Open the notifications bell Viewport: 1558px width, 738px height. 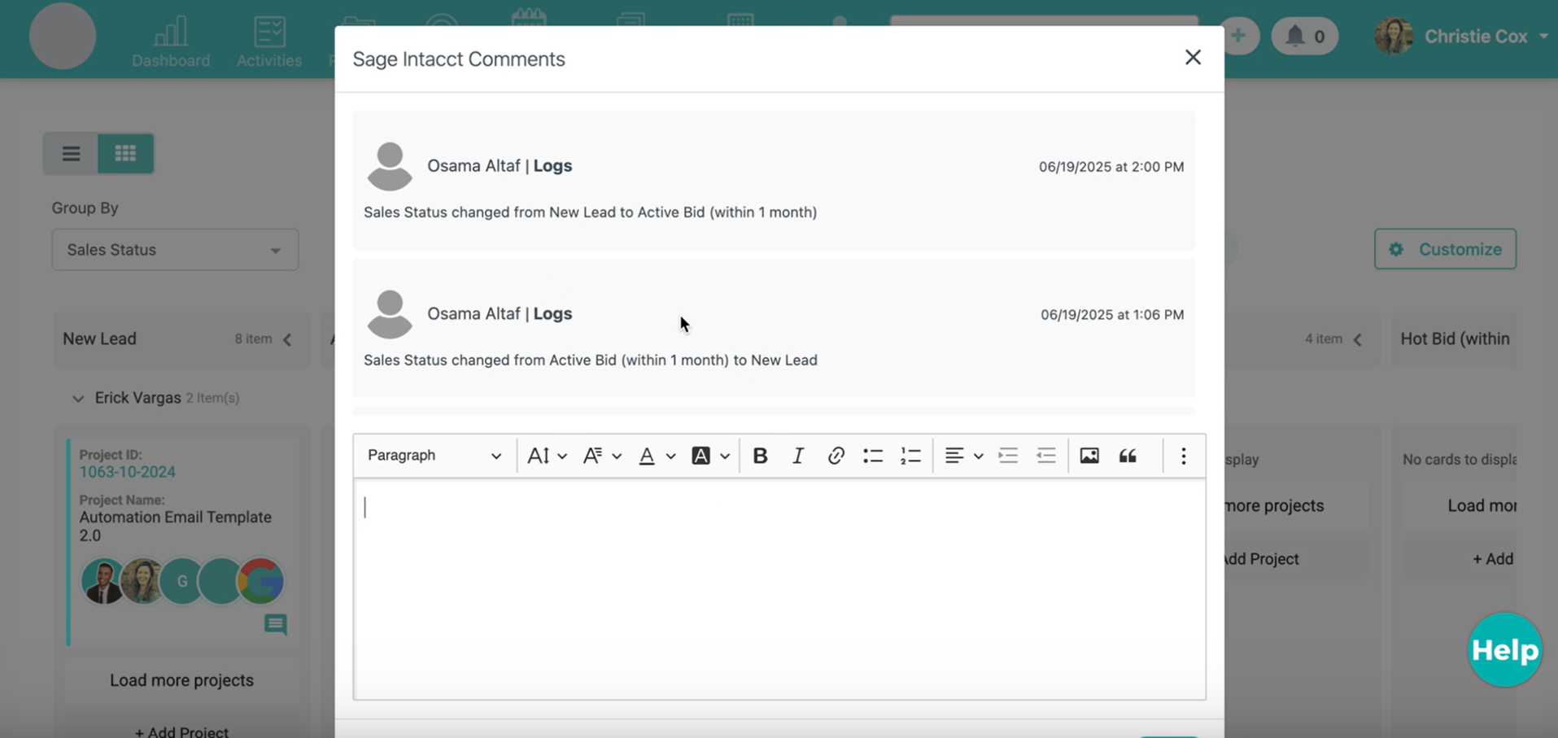pos(1304,36)
